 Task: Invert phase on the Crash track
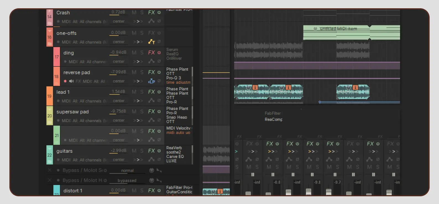[159, 21]
